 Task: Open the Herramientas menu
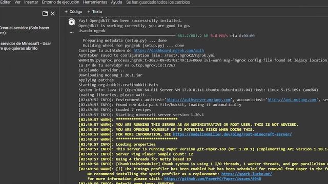click(95, 2)
